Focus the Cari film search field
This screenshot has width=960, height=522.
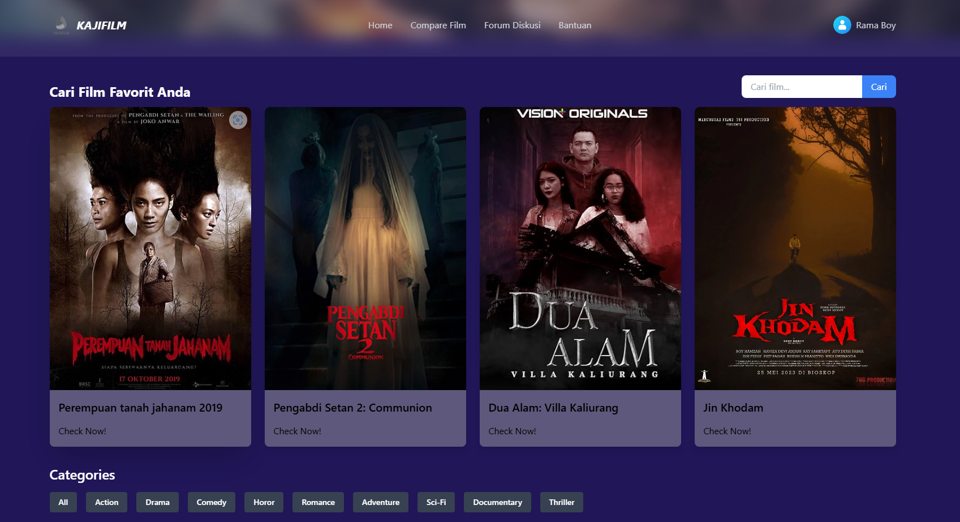802,87
